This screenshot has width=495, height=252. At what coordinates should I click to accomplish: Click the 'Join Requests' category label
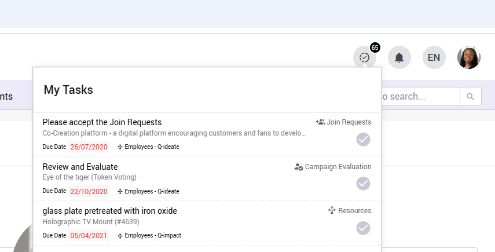coord(349,122)
